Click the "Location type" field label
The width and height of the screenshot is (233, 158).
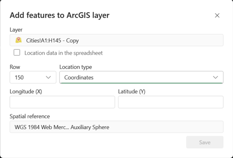coord(75,67)
